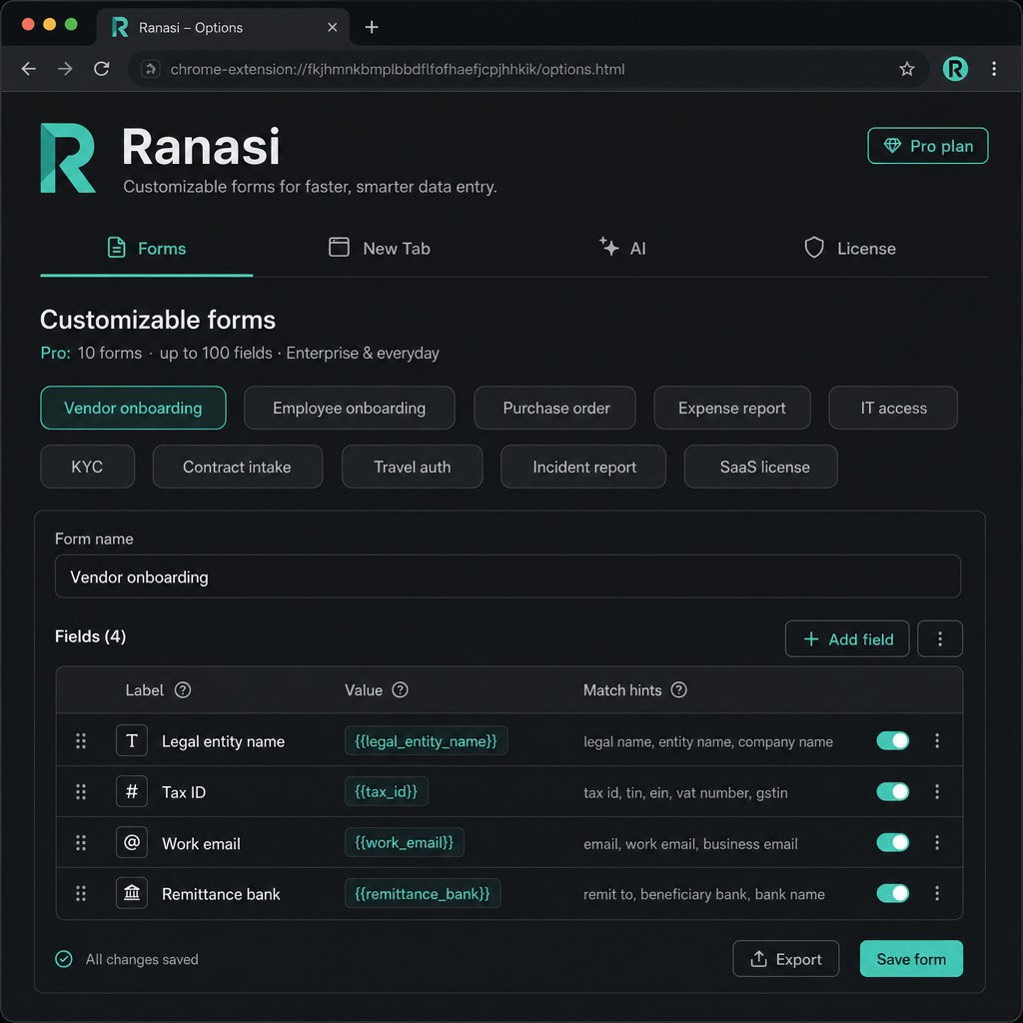
Task: Click the Ranasi logo
Action: pos(68,158)
